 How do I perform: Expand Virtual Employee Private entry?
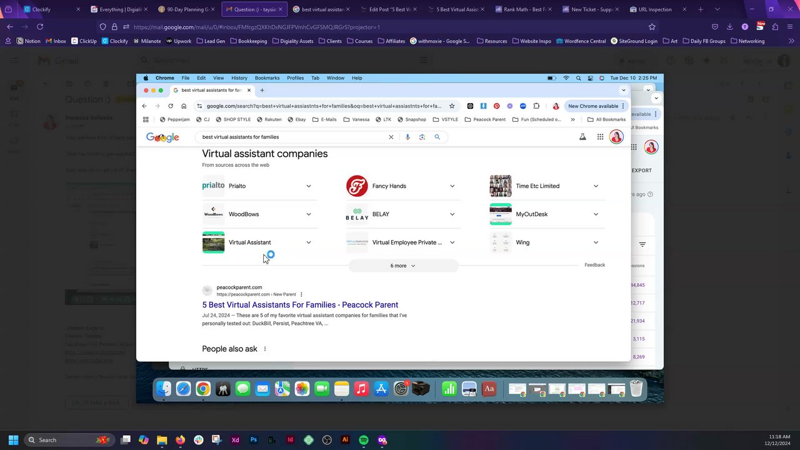(x=452, y=242)
